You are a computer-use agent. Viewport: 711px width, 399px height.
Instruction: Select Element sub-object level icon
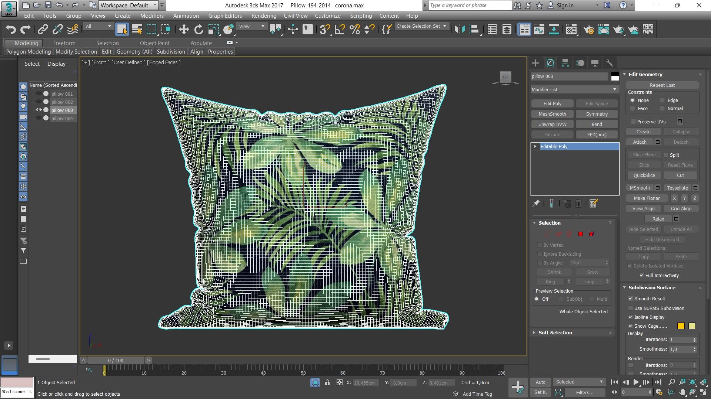point(592,234)
